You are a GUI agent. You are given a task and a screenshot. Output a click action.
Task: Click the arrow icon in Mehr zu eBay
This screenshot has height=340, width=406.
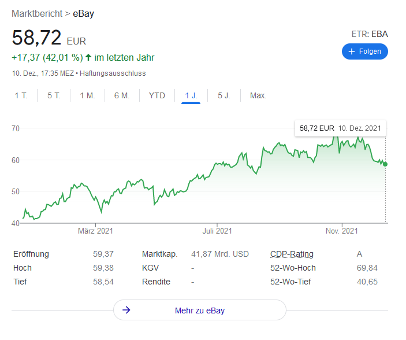(126, 311)
